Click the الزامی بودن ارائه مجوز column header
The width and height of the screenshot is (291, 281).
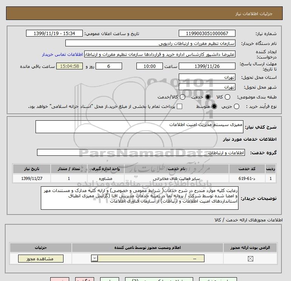(x=250, y=248)
